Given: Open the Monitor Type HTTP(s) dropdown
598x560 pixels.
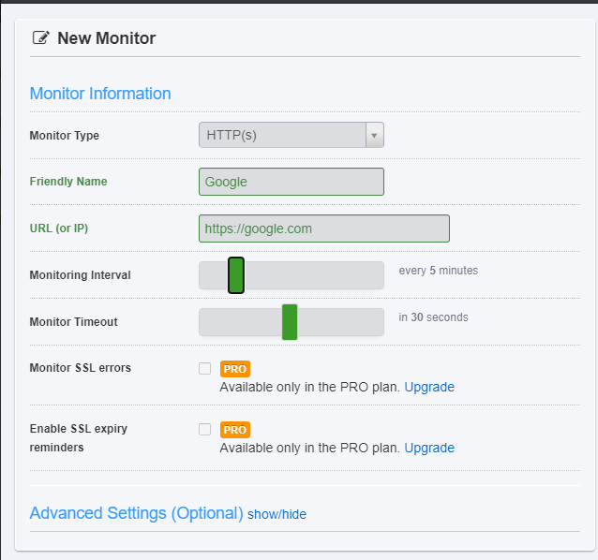Looking at the screenshot, I should click(291, 135).
